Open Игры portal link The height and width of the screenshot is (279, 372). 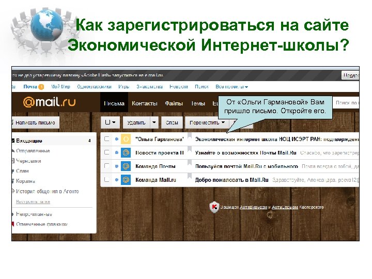tap(123, 87)
